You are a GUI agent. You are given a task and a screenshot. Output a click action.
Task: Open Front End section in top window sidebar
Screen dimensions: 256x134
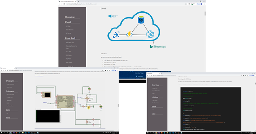coord(70,38)
